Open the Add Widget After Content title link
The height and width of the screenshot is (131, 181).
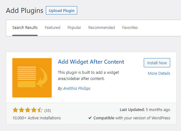[x=91, y=62]
